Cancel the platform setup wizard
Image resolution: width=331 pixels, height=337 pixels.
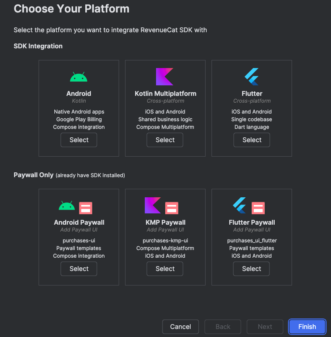[181, 327]
